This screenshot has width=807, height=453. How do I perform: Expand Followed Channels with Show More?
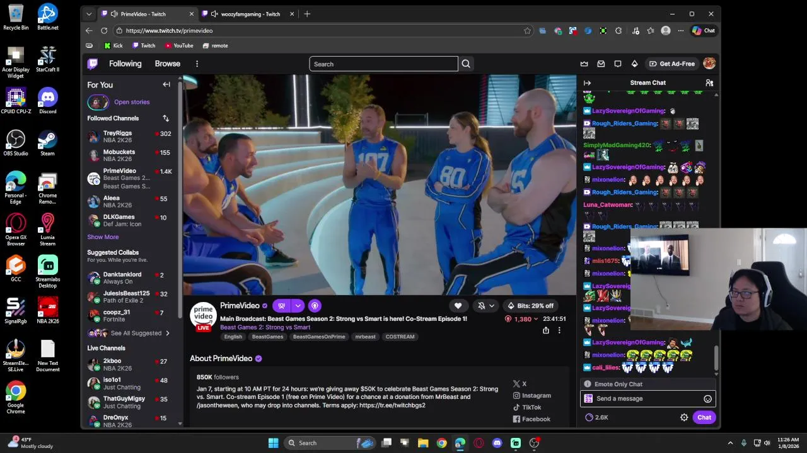[103, 237]
